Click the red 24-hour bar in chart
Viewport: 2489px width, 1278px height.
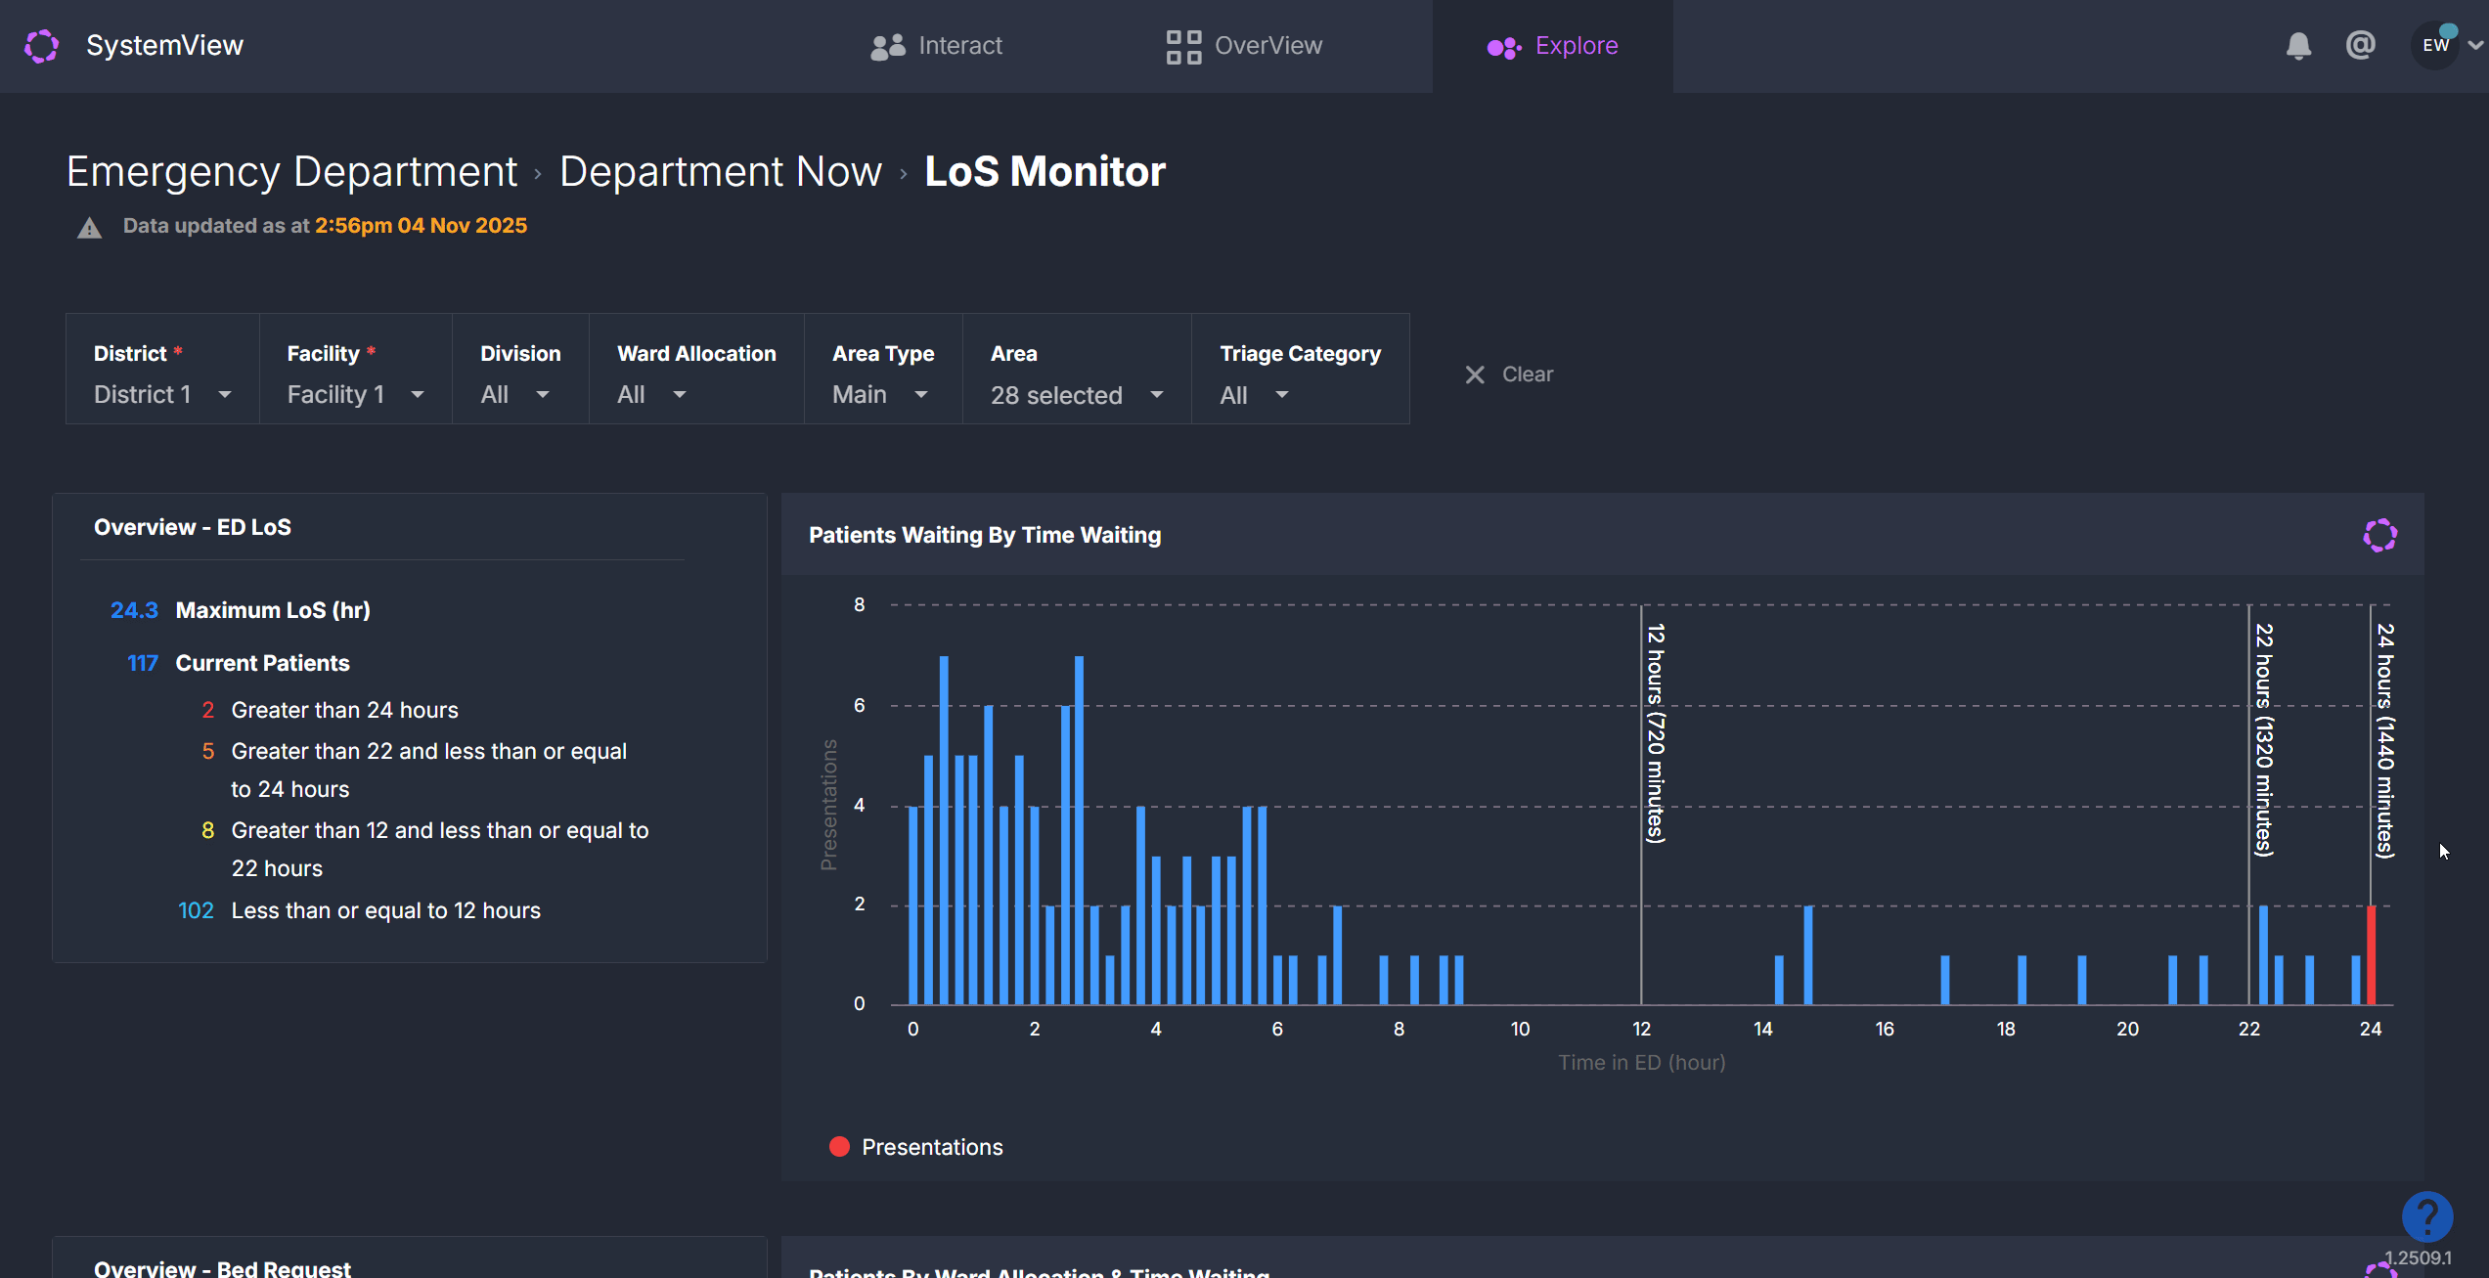click(2371, 954)
